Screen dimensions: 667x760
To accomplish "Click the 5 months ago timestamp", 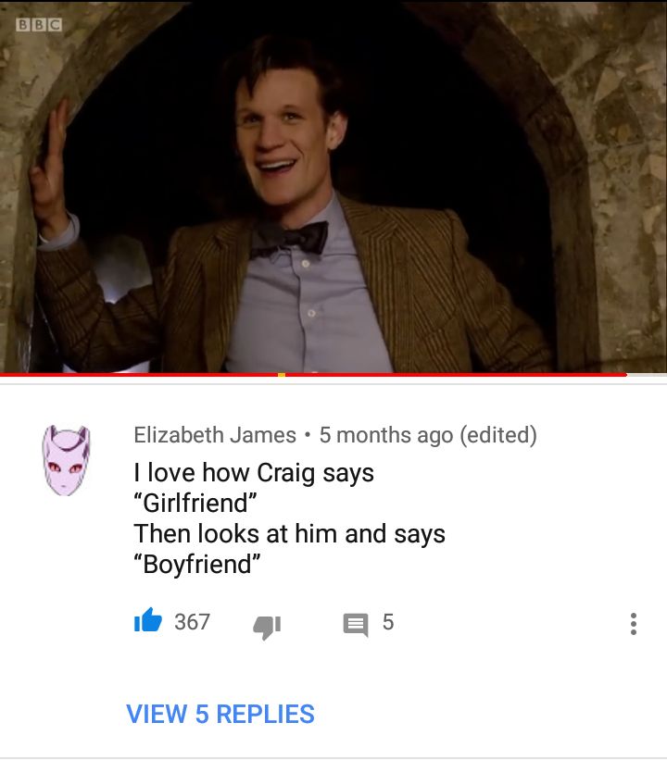I will click(386, 435).
